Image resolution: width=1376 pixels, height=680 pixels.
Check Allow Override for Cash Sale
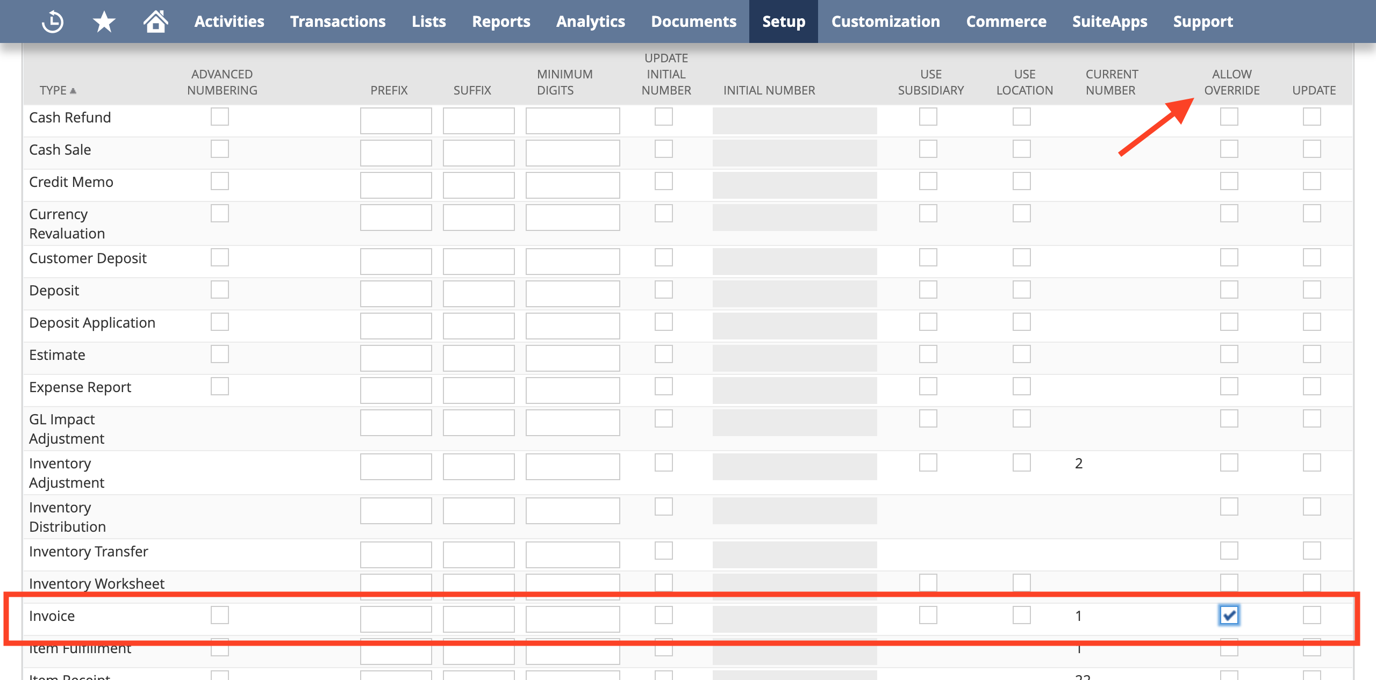(1229, 149)
